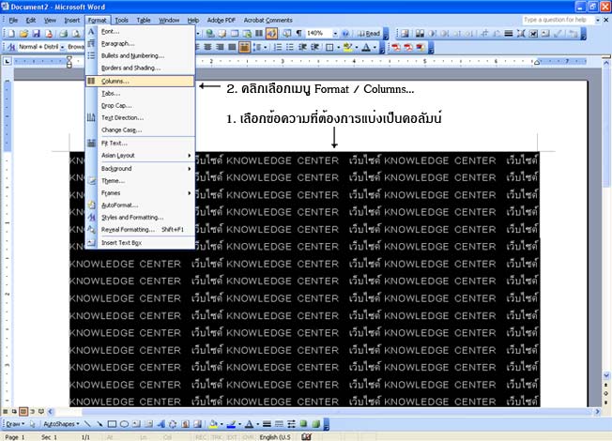Open AutoShapes menu button
The height and width of the screenshot is (441, 612).
61,424
